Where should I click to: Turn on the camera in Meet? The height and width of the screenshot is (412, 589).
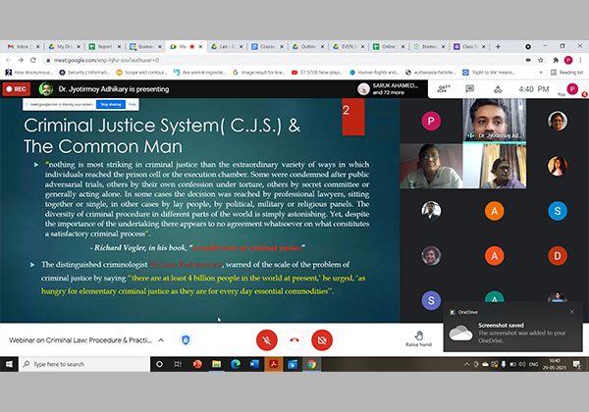[321, 339]
